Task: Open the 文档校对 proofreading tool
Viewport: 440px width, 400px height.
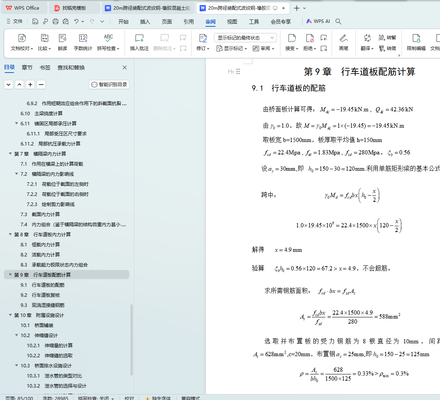Action: tap(22, 42)
